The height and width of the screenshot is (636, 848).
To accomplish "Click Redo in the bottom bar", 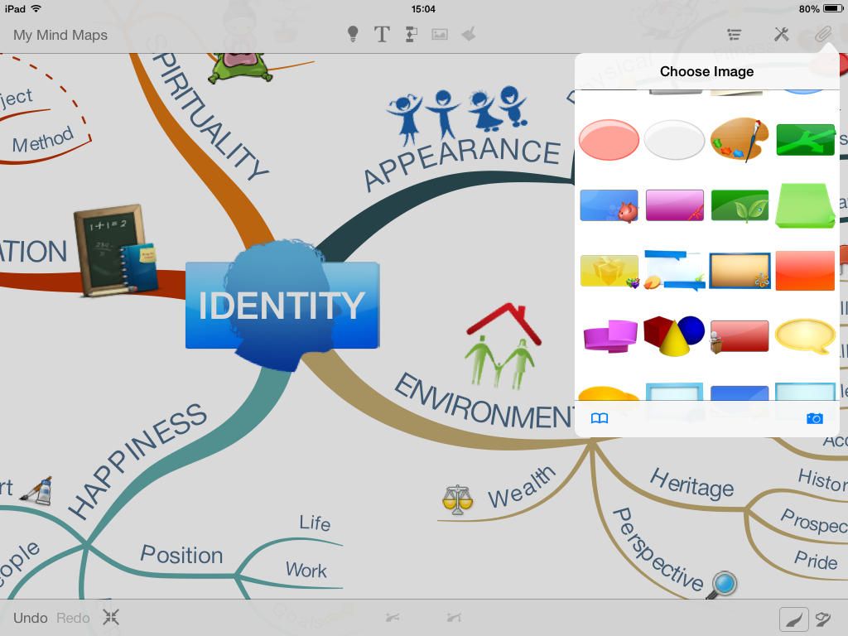I will click(72, 617).
